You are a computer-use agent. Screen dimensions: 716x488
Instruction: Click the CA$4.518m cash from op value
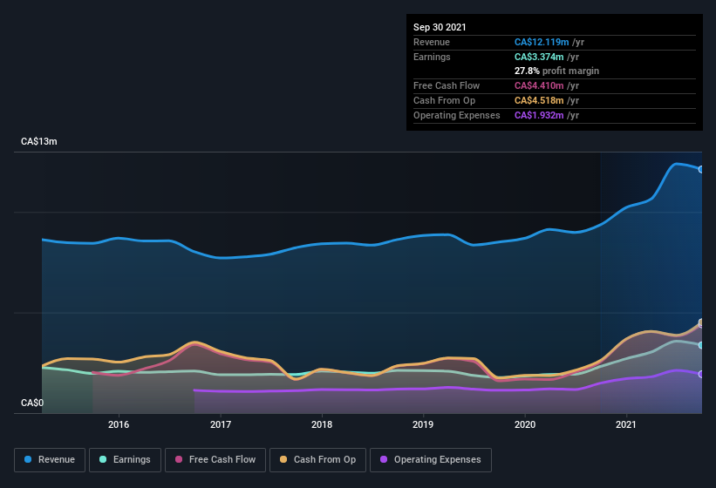click(539, 100)
